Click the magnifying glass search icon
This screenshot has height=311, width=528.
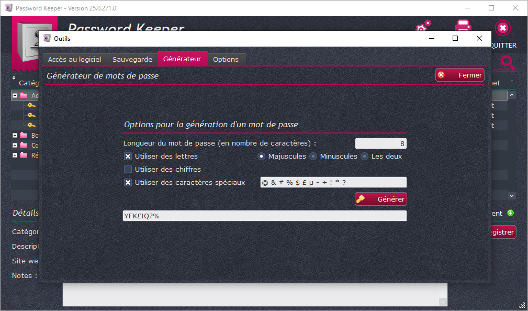point(507,63)
